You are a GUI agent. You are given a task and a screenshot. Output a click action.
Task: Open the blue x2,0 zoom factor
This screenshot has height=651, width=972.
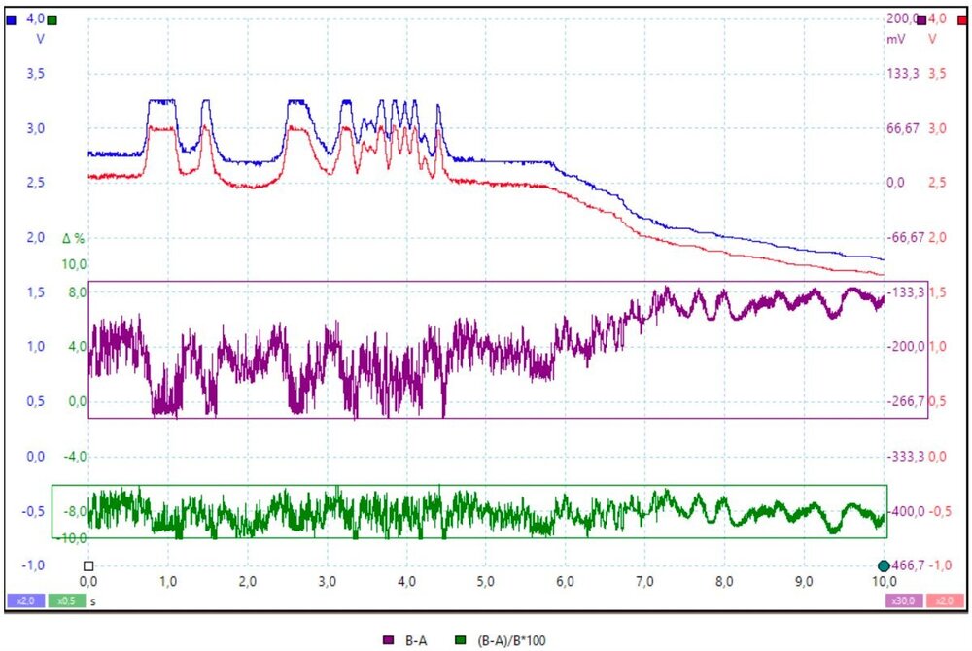22,601
